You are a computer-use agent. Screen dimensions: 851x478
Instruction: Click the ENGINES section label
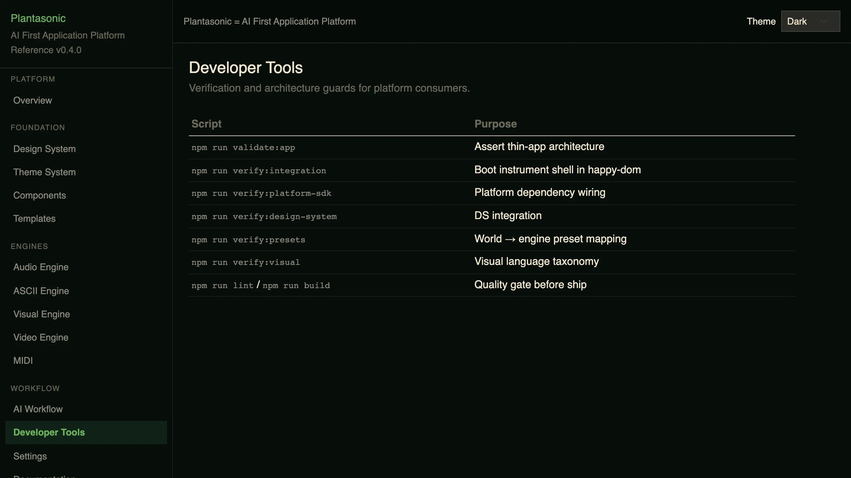(x=29, y=246)
